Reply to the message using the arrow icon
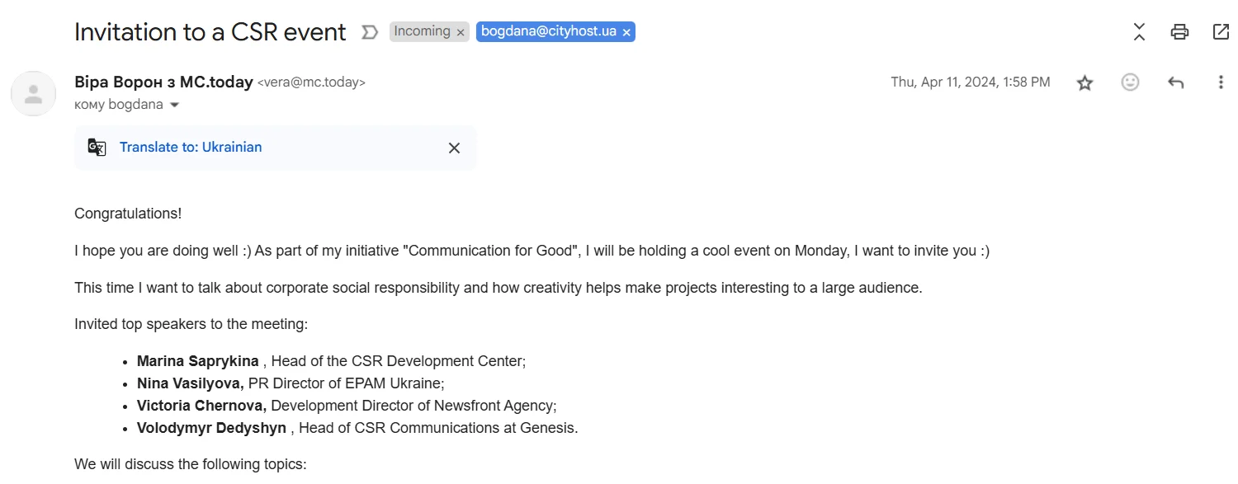Image resolution: width=1238 pixels, height=484 pixels. (1175, 82)
